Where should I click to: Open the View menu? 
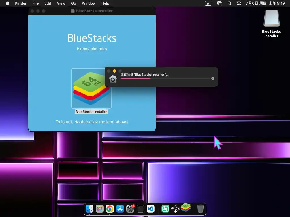click(61, 3)
